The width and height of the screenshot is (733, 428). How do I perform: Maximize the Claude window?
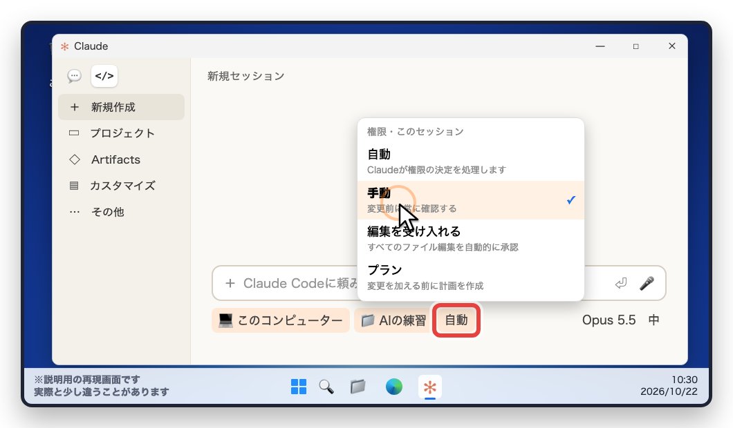point(635,46)
